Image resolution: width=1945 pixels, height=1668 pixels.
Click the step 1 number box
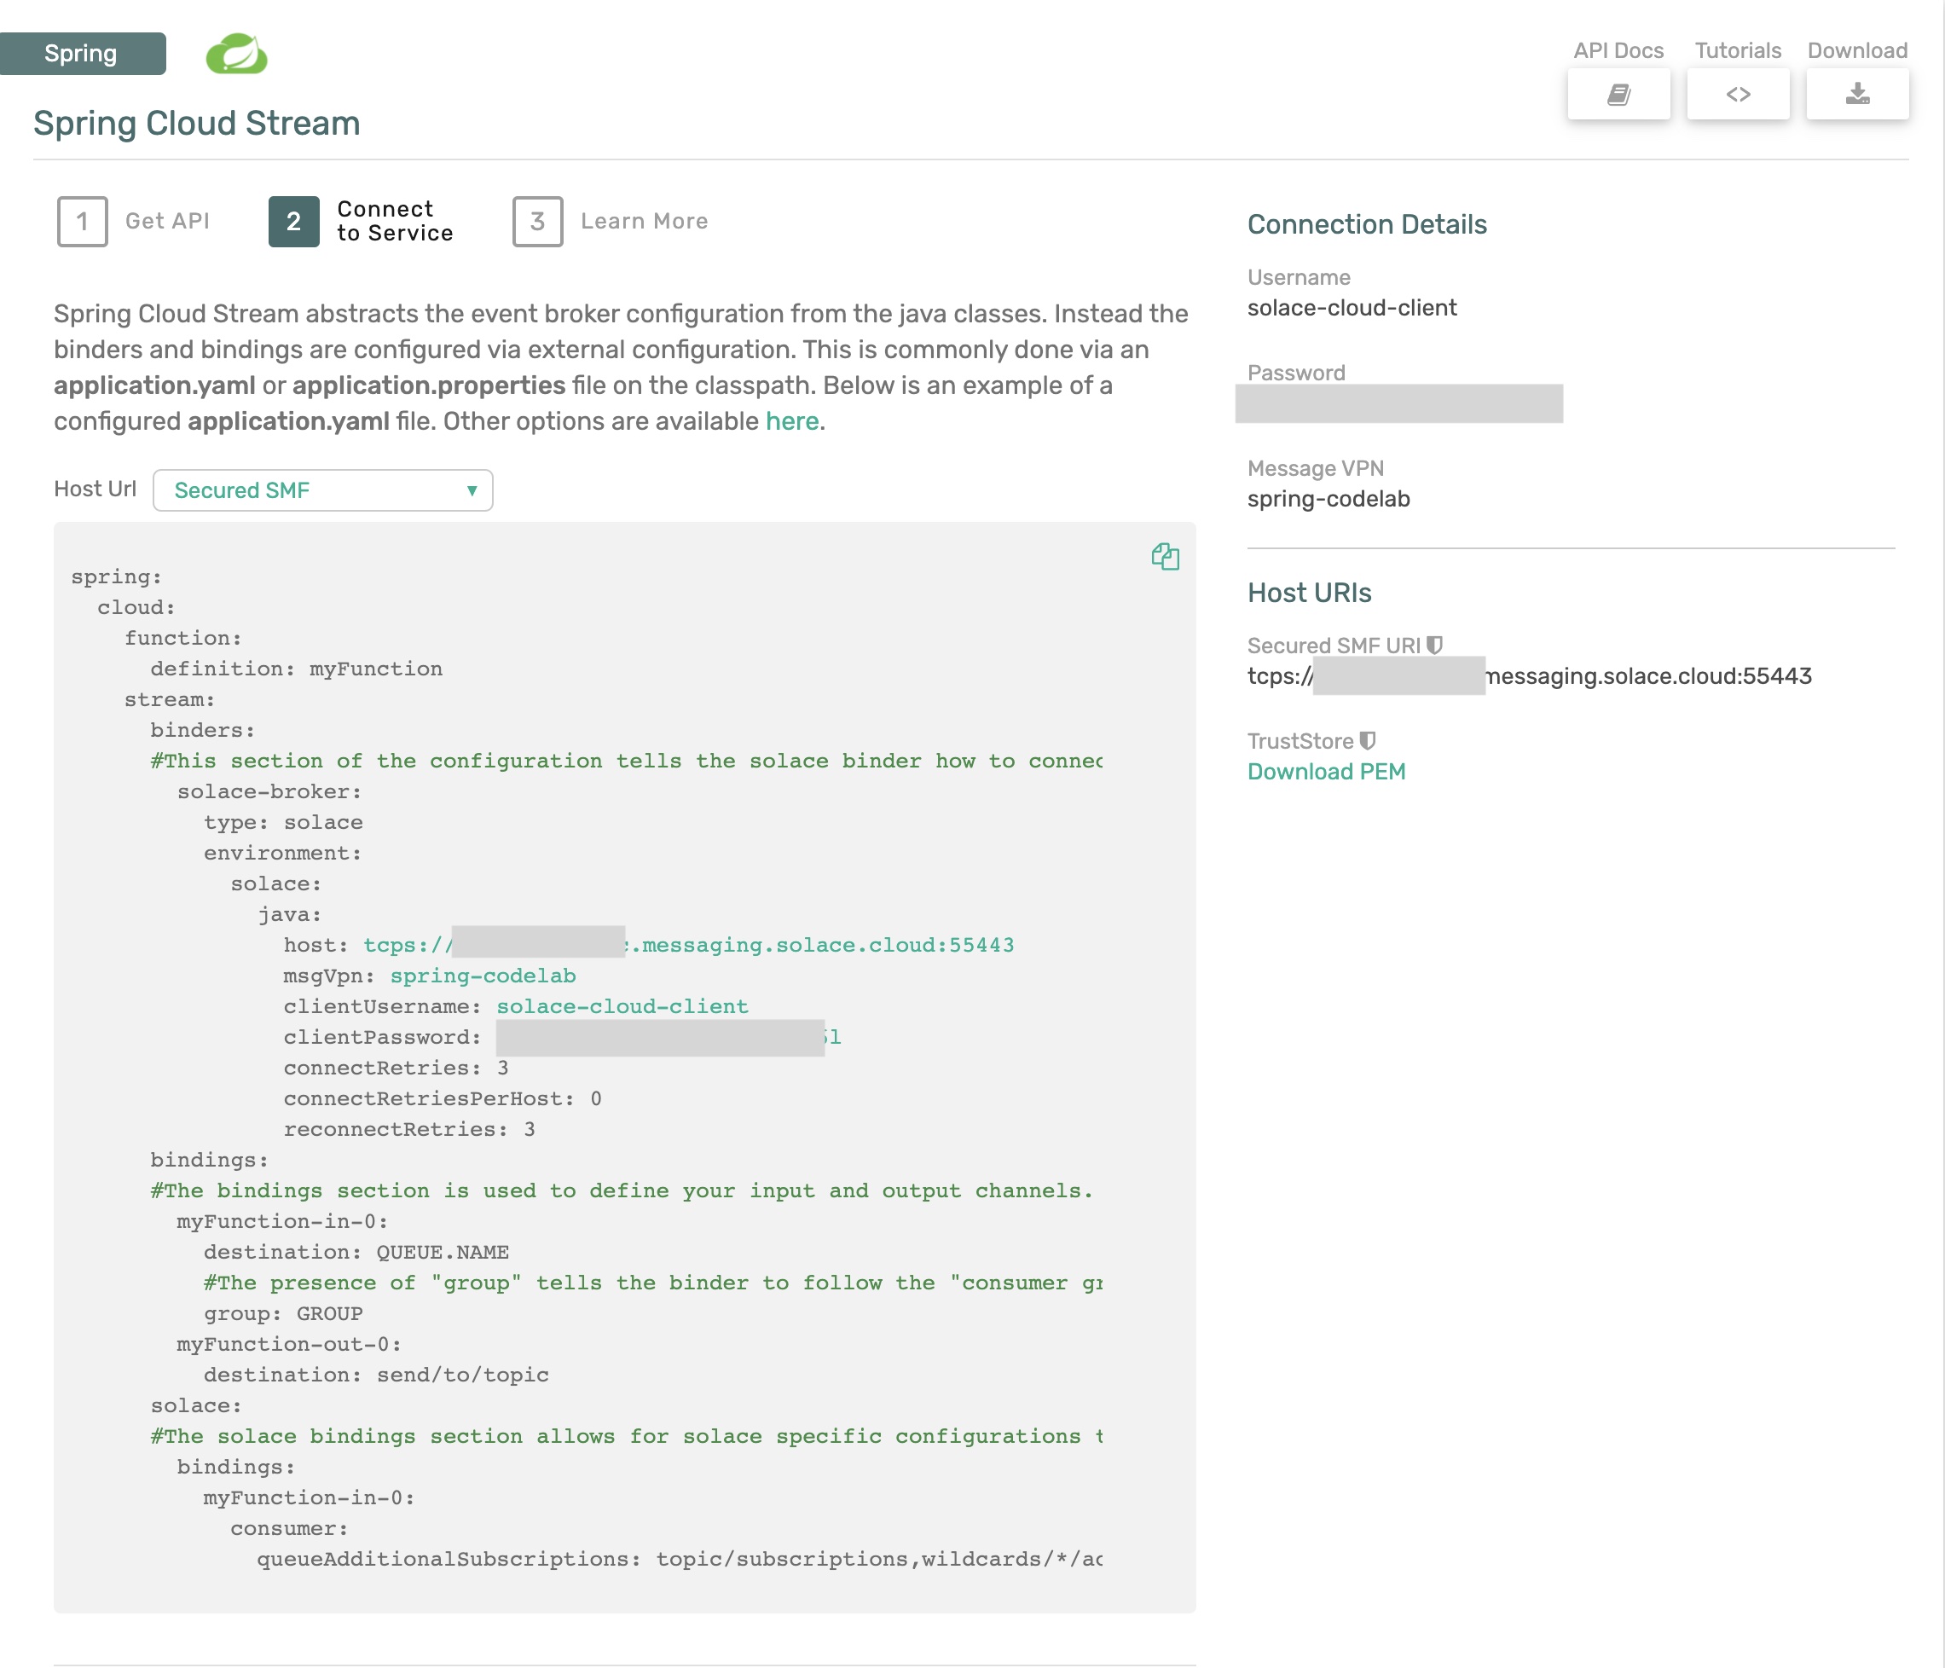pos(83,222)
